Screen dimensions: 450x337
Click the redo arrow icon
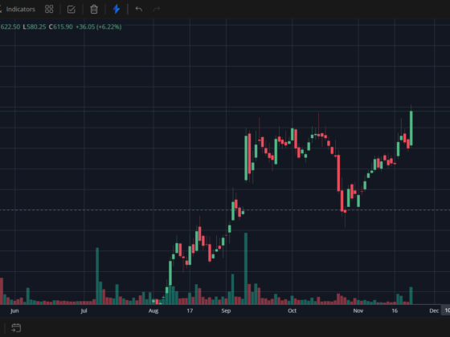pos(157,9)
